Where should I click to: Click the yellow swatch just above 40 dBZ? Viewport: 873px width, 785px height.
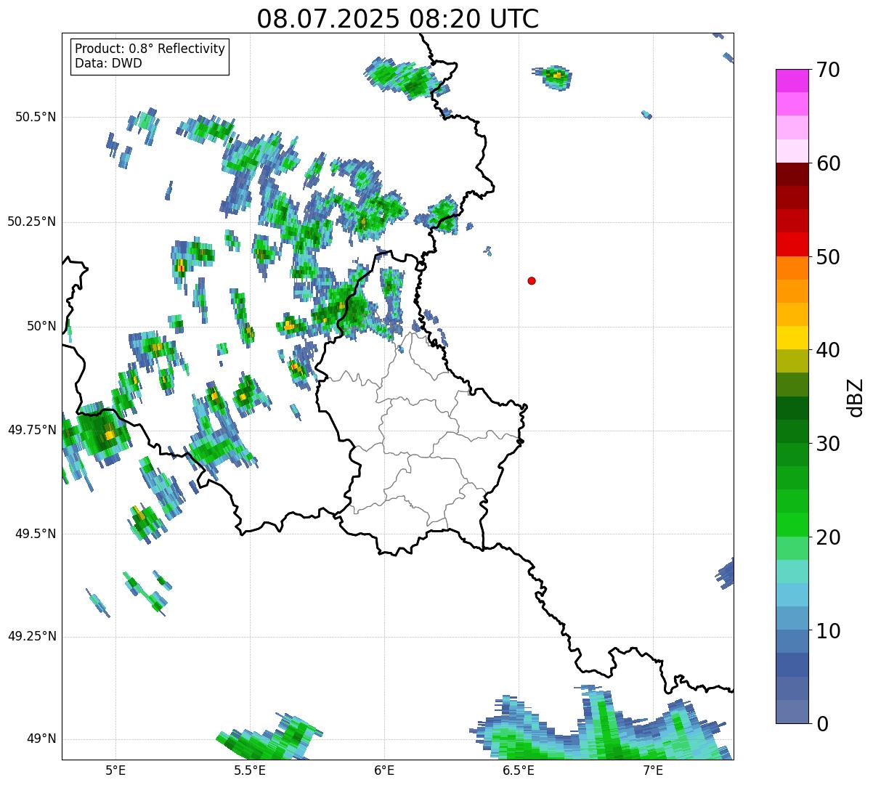[x=792, y=338]
